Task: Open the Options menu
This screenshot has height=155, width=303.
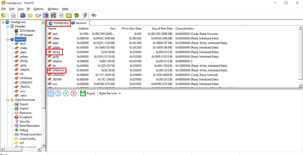Action: point(39,9)
